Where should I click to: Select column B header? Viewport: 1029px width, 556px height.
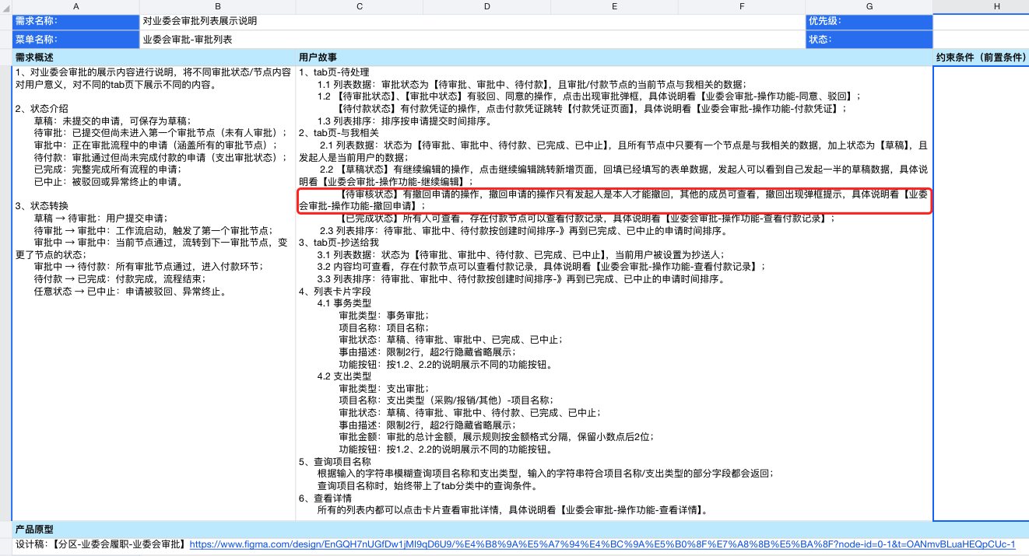click(218, 6)
